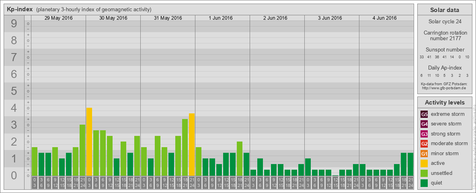
Task: Click the light green bar for 29 May 21-24h
Action: click(82, 150)
